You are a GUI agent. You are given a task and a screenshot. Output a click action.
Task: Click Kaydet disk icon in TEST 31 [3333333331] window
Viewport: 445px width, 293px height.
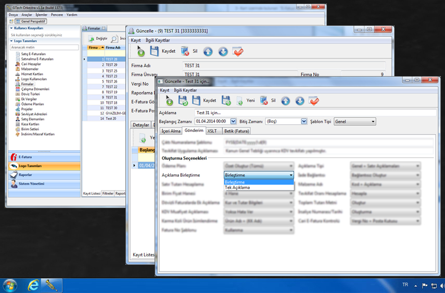[155, 51]
